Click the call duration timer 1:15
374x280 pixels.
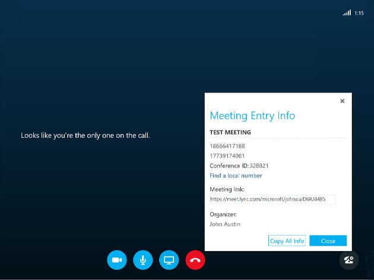click(x=359, y=13)
